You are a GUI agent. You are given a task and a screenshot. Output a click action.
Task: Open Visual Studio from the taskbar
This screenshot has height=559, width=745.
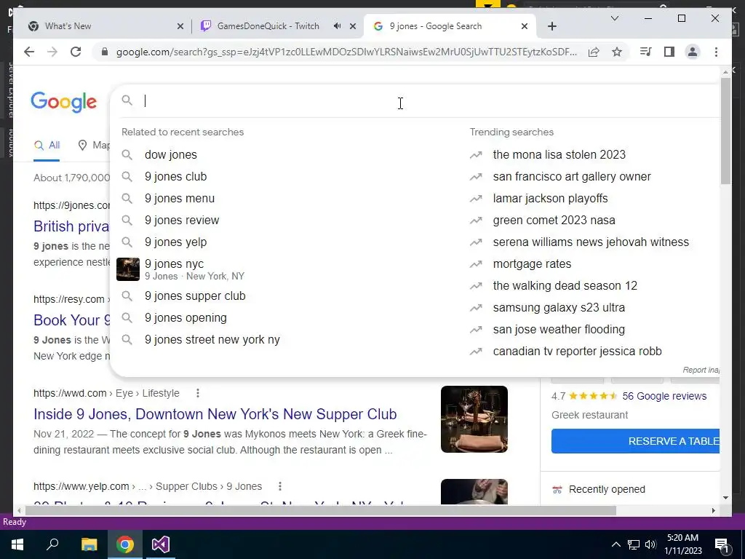[161, 544]
